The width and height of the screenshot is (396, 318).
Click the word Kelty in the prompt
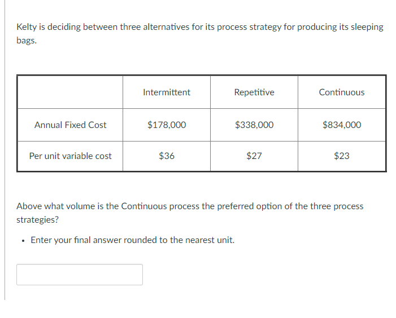[x=27, y=27]
